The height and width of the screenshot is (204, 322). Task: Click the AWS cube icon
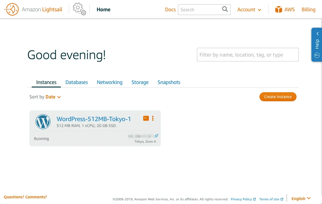(279, 10)
